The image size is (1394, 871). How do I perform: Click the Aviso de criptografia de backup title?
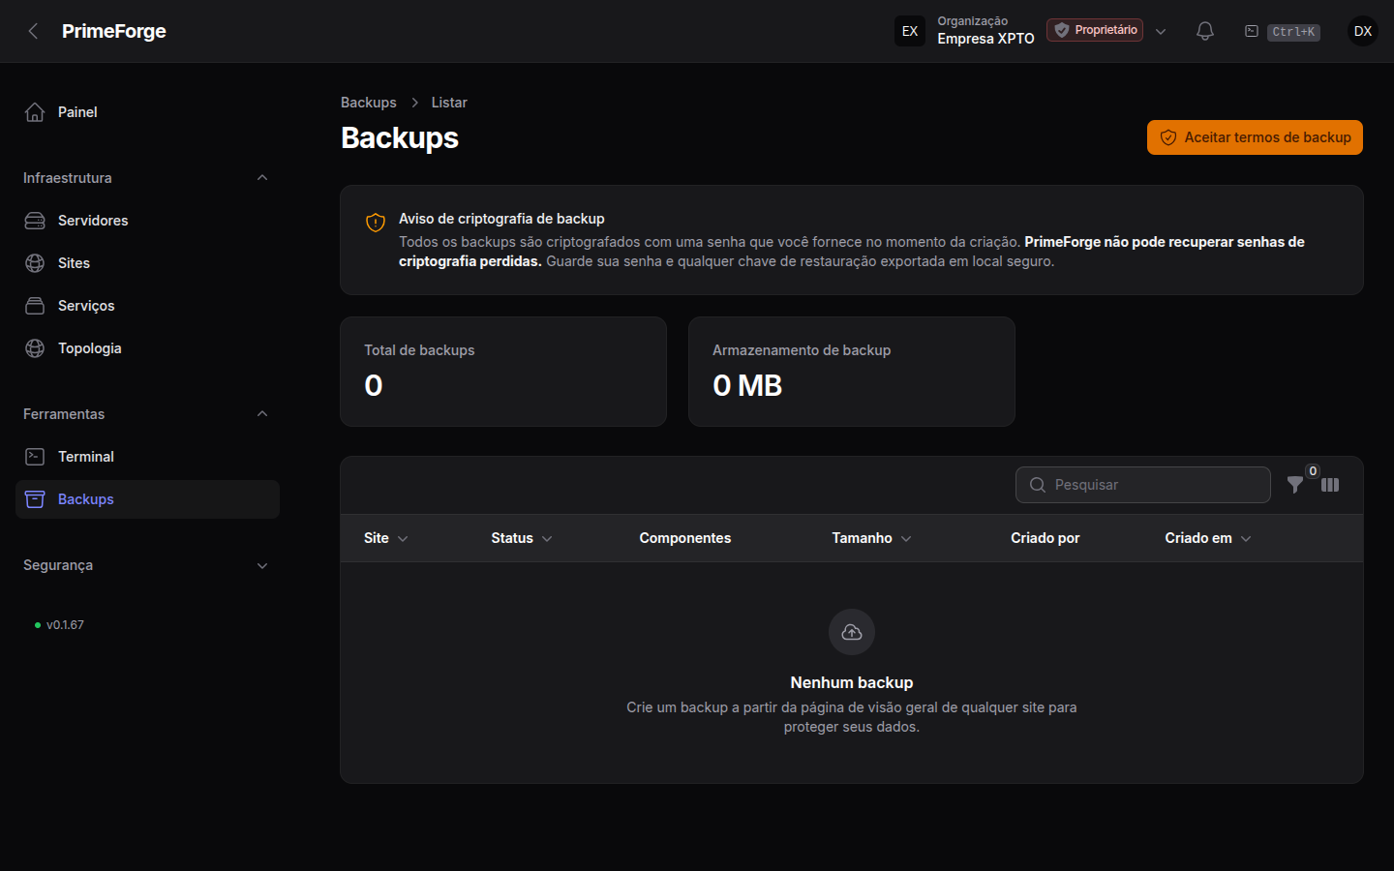coord(501,219)
